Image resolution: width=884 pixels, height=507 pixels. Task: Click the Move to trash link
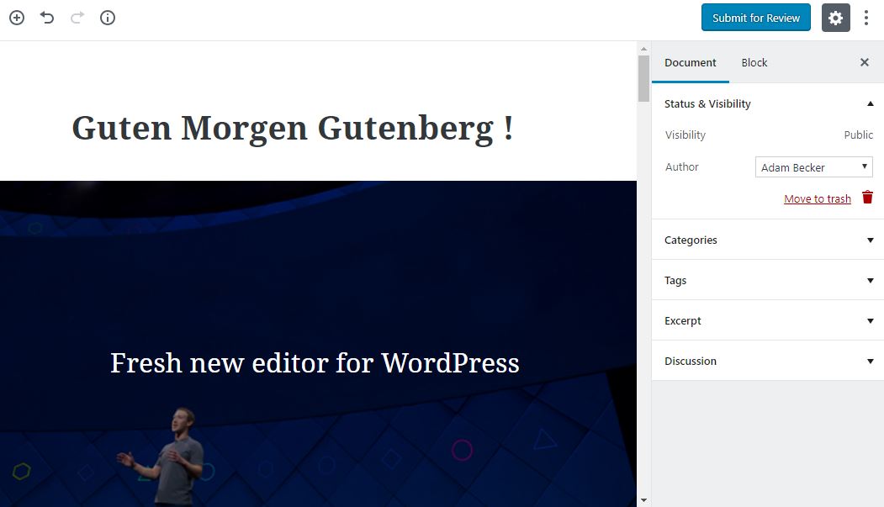pyautogui.click(x=818, y=199)
